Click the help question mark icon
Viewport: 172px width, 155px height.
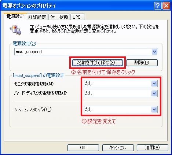point(158,5)
